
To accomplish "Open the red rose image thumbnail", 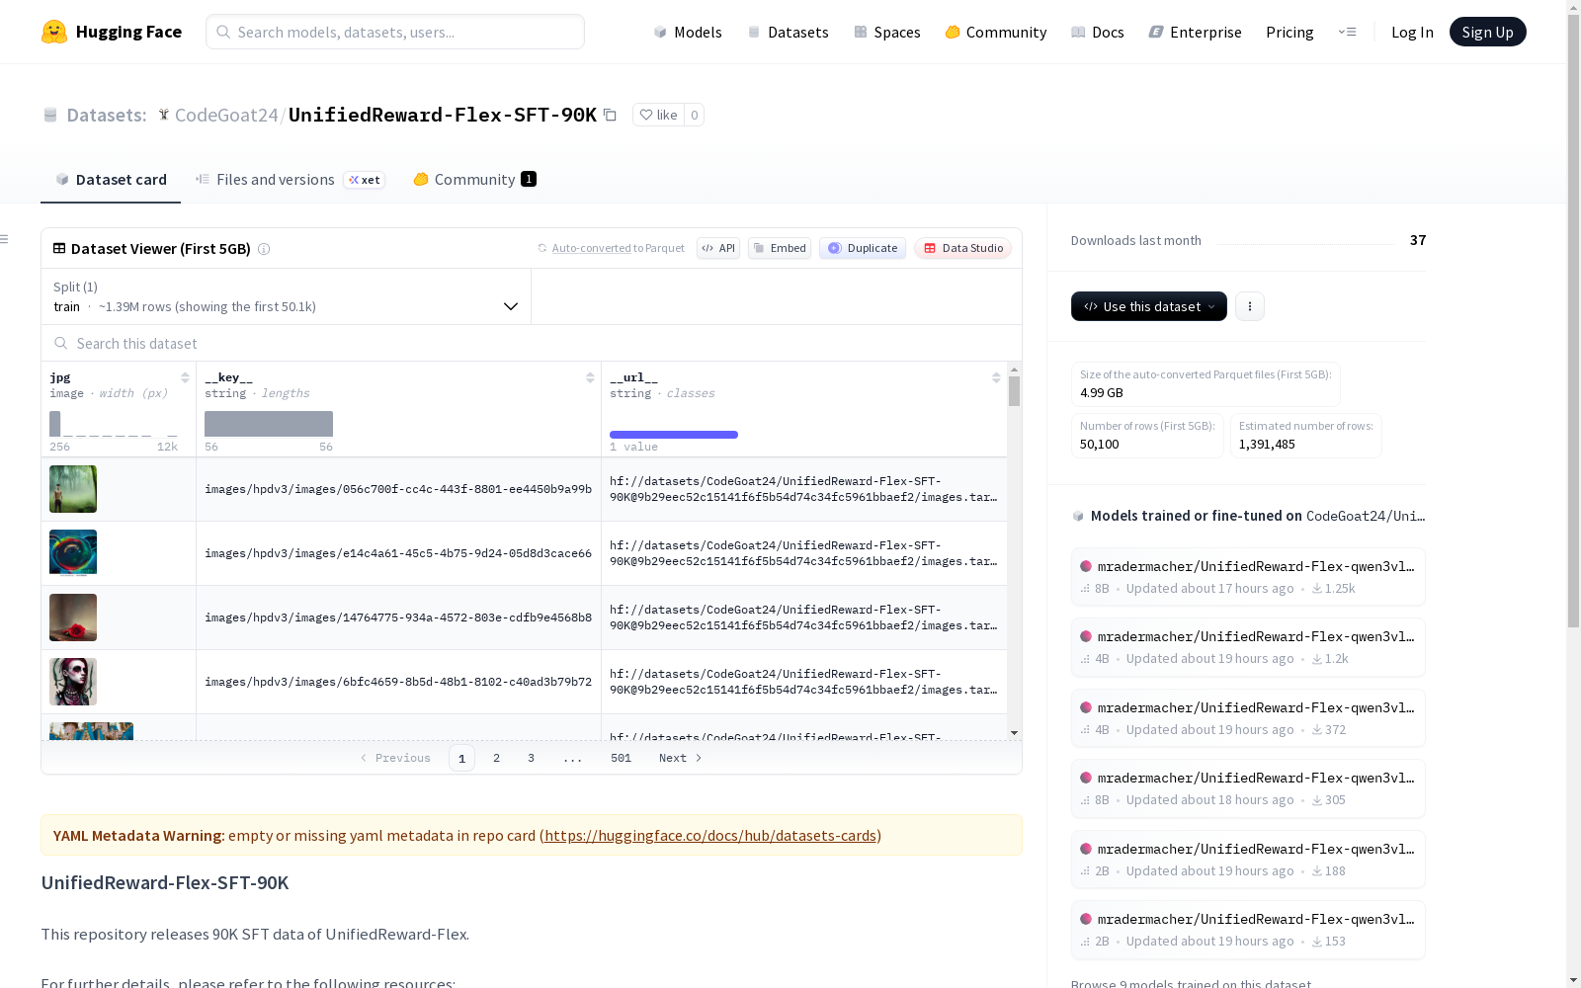I will 73,617.
